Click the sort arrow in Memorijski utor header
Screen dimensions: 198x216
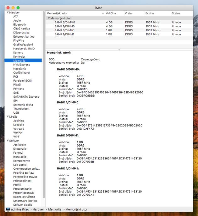tap(103, 13)
